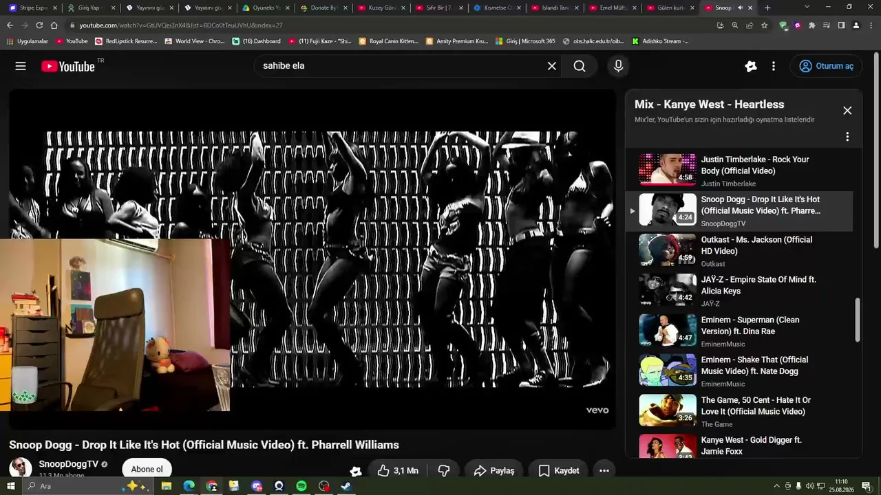Image resolution: width=881 pixels, height=495 pixels.
Task: Close the Kanye West Heartless mix panel
Action: click(x=847, y=111)
